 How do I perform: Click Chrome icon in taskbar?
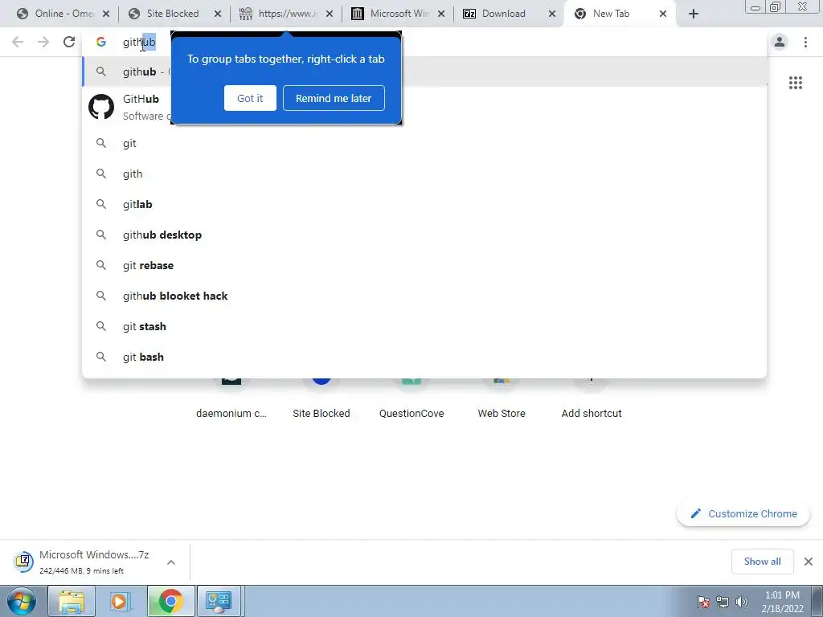tap(170, 601)
